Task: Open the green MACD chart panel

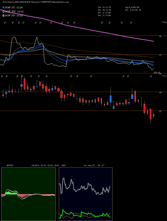Action: click(28, 194)
